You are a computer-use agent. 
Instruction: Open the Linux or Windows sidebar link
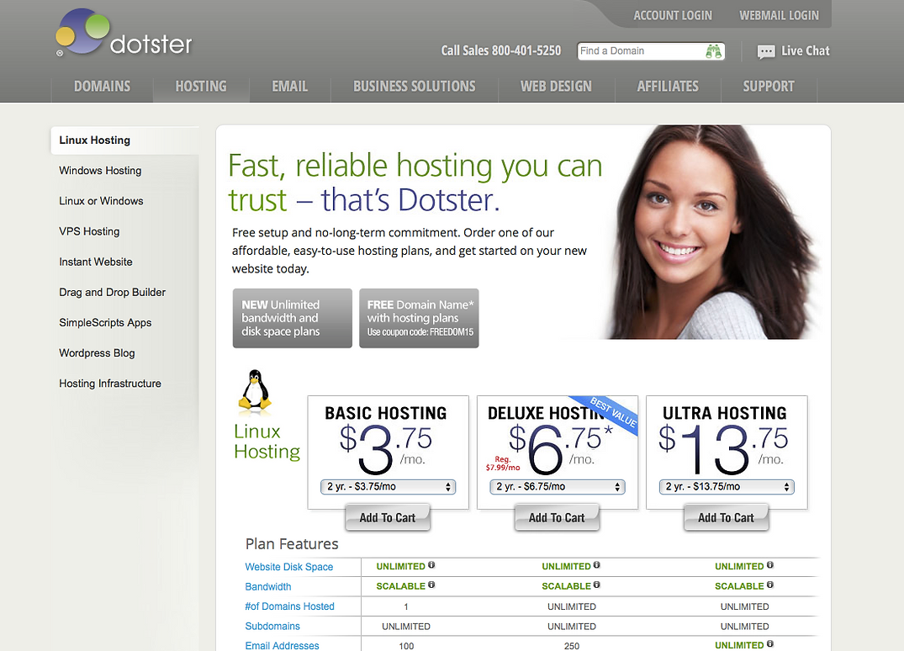coord(101,201)
